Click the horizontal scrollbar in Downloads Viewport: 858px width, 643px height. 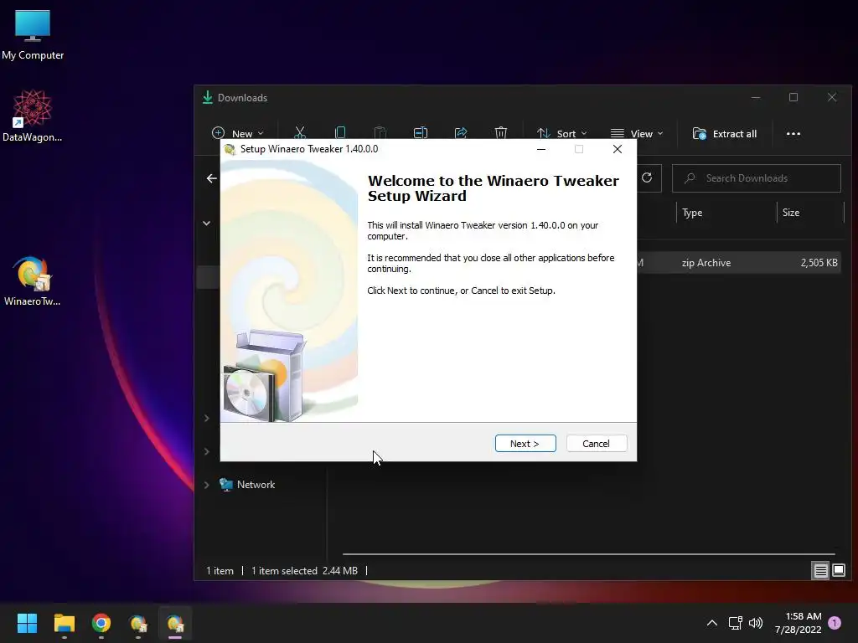(x=588, y=554)
